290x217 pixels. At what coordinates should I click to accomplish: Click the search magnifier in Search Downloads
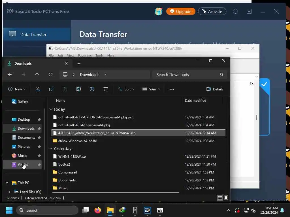221,75
